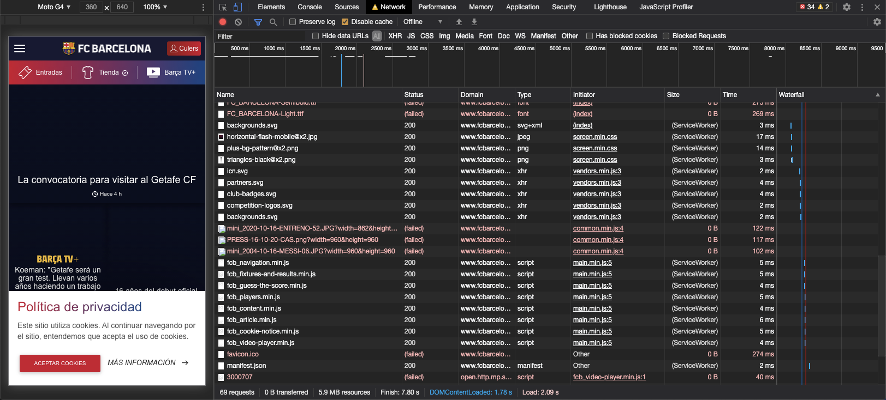This screenshot has width=886, height=400.
Task: Open the Lighthouse tab
Action: coord(610,7)
